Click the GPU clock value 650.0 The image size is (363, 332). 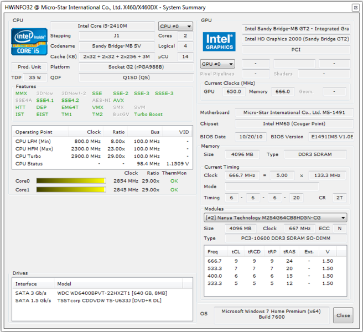tap(234, 91)
